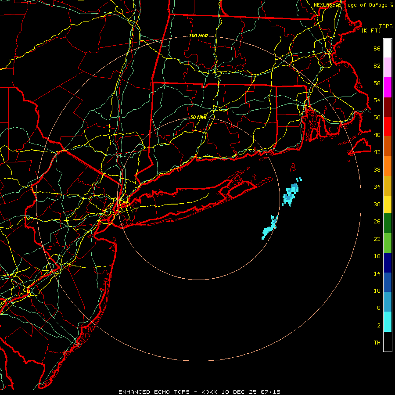Viewport: 395px width, 395px height.
Task: Click the legend value 6
Action: (379, 308)
